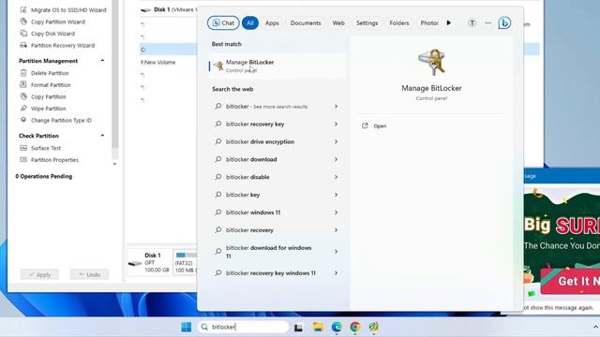Switch to Apps search filter

pyautogui.click(x=272, y=22)
